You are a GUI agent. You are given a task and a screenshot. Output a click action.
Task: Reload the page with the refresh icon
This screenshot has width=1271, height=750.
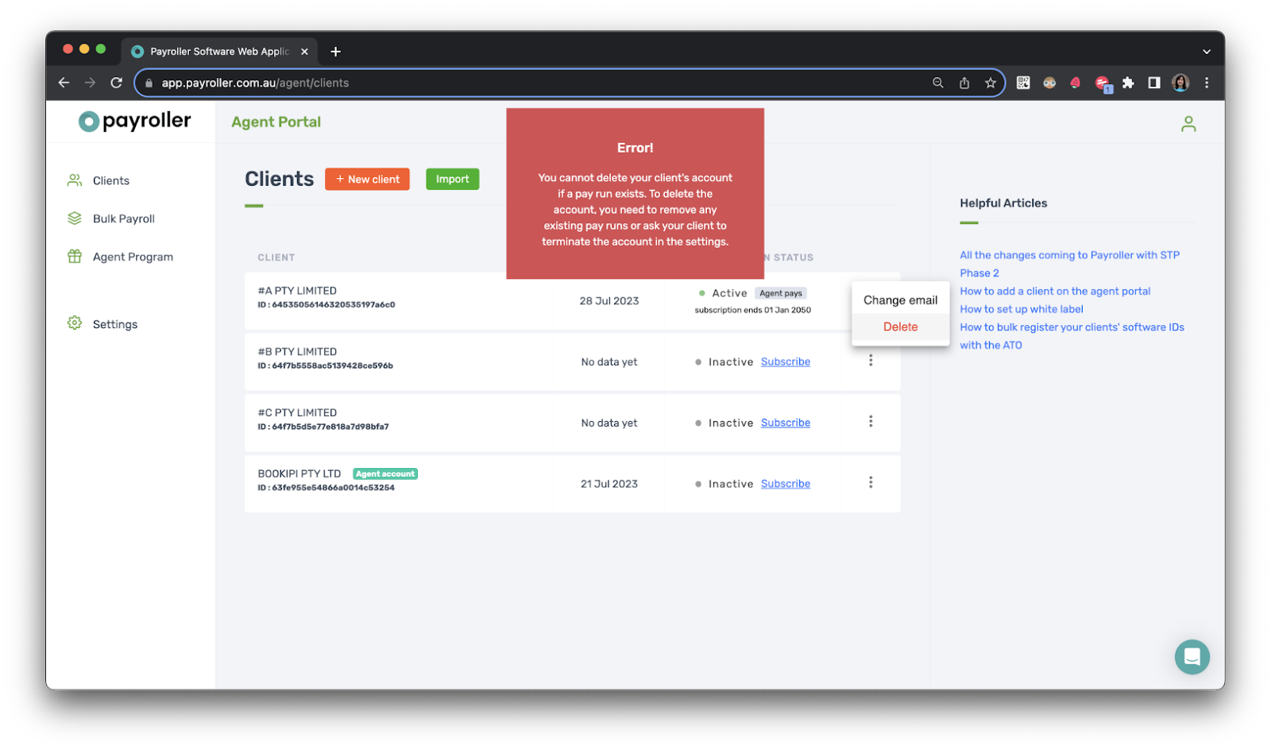[116, 83]
